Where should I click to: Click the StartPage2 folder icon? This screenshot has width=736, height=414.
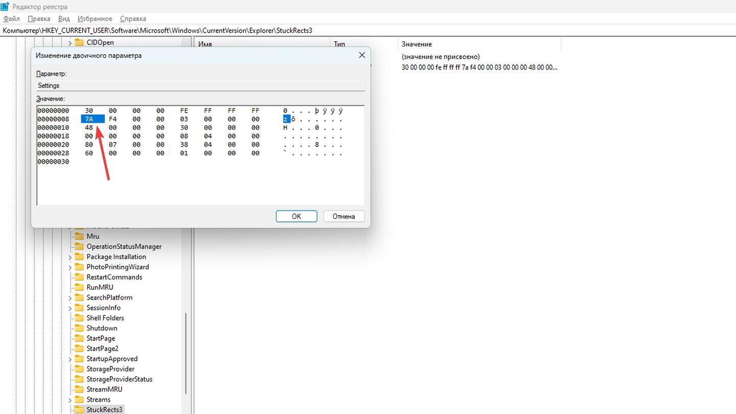[79, 349]
